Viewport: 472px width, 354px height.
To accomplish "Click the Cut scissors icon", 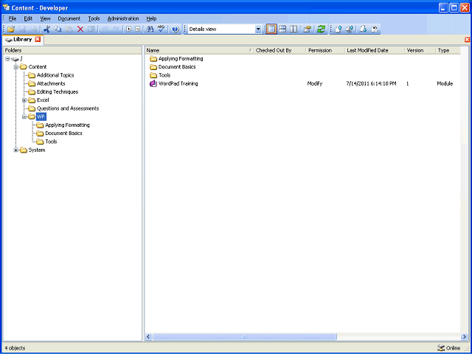I will tap(46, 29).
